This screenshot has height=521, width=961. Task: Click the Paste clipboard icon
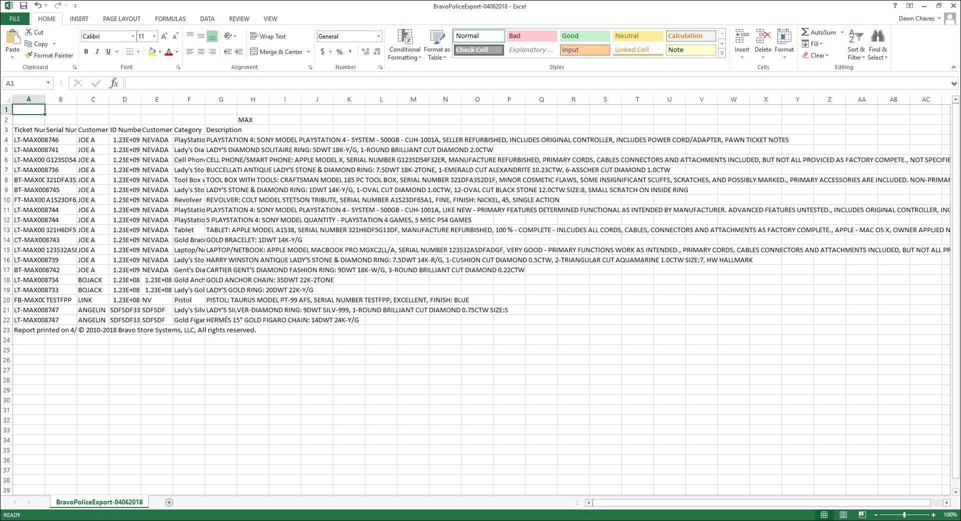[13, 37]
